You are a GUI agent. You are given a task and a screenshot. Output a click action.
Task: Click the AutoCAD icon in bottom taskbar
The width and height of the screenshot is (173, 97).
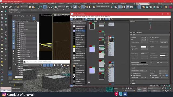pyautogui.click(x=116, y=94)
